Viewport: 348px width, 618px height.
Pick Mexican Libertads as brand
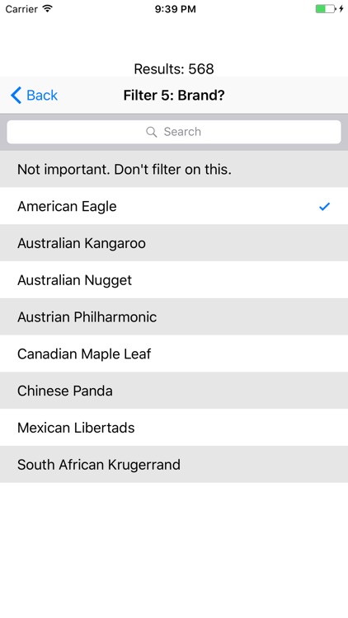(174, 427)
